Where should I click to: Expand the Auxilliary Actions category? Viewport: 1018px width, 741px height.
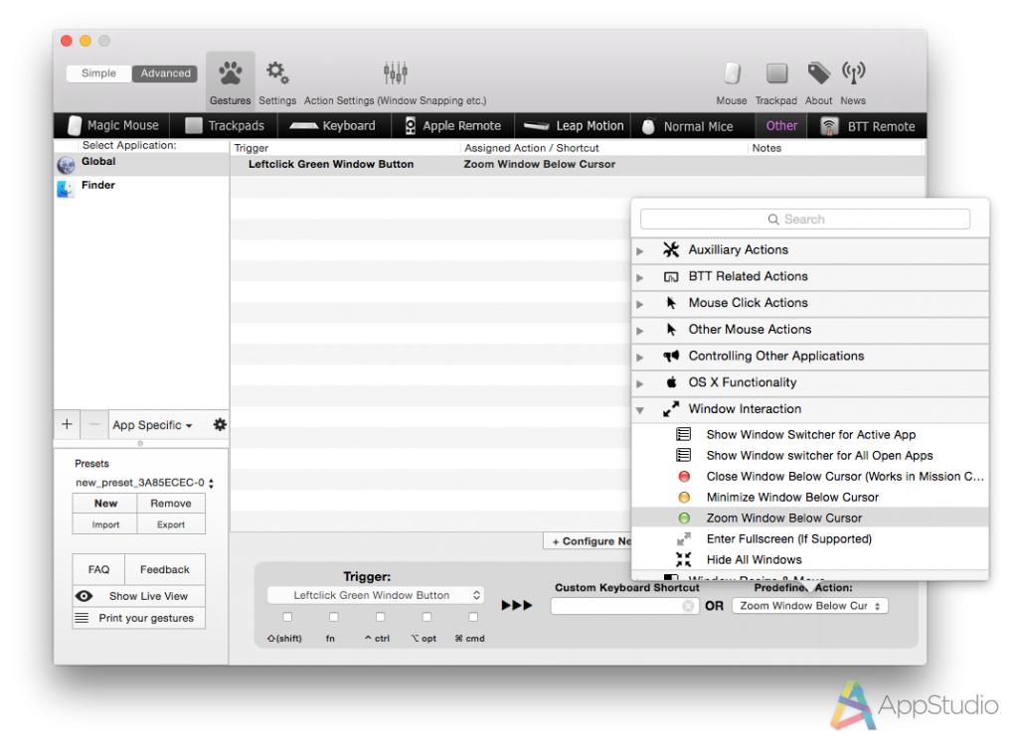640,250
